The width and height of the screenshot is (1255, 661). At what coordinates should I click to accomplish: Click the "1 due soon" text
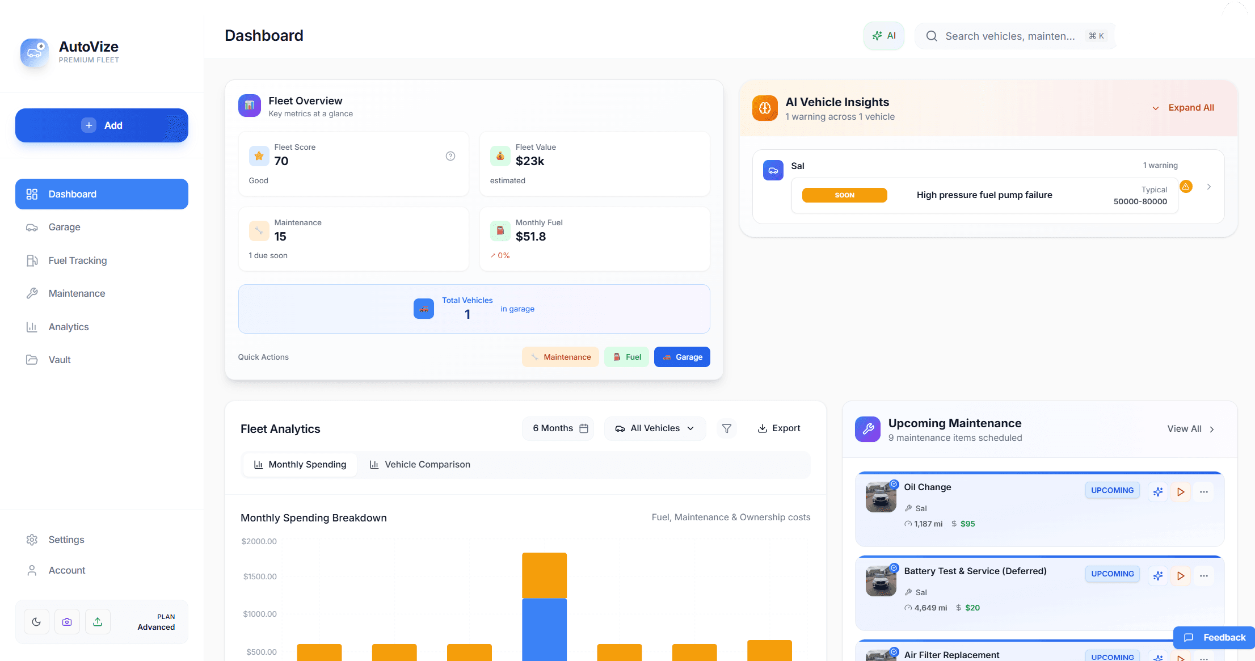coord(268,256)
